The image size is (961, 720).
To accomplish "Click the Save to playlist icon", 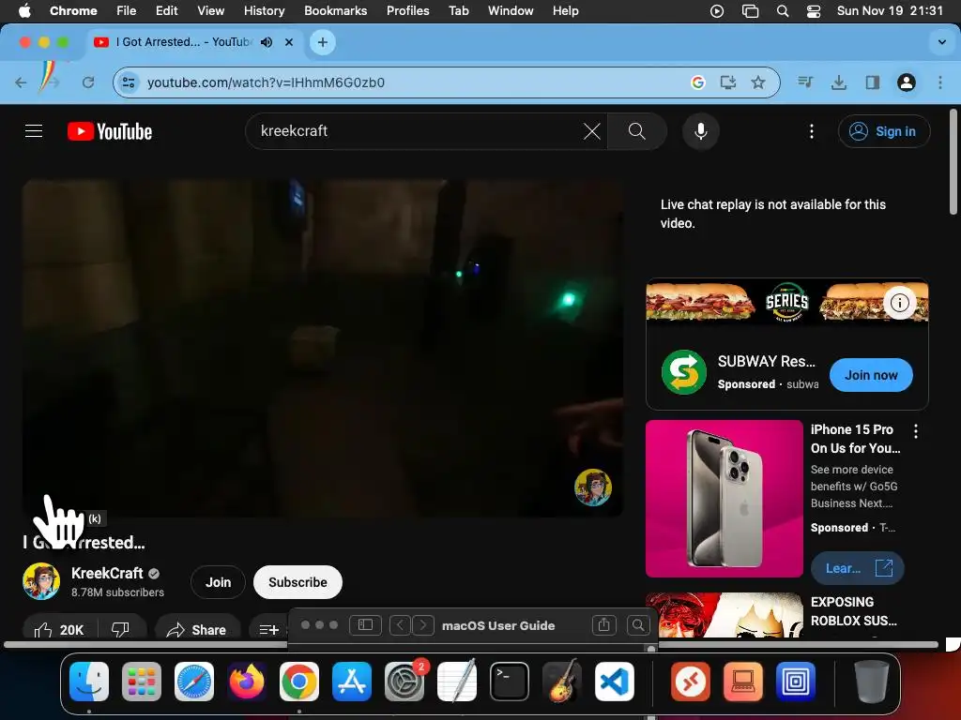I will pyautogui.click(x=269, y=629).
